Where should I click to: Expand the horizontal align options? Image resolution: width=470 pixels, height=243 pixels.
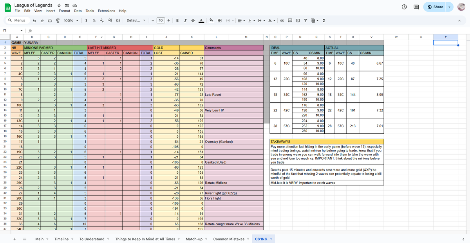[244, 20]
